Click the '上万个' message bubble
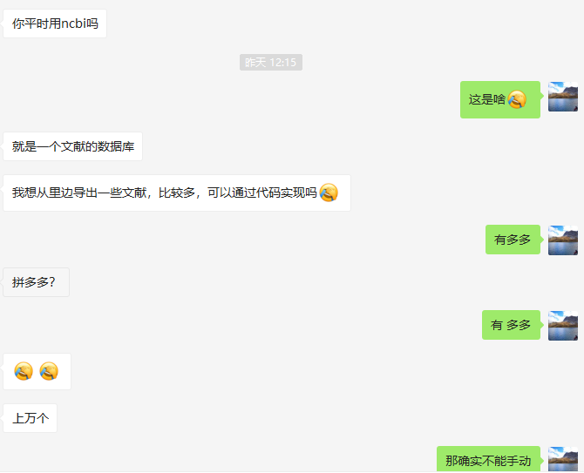The height and width of the screenshot is (473, 584). pyautogui.click(x=31, y=418)
